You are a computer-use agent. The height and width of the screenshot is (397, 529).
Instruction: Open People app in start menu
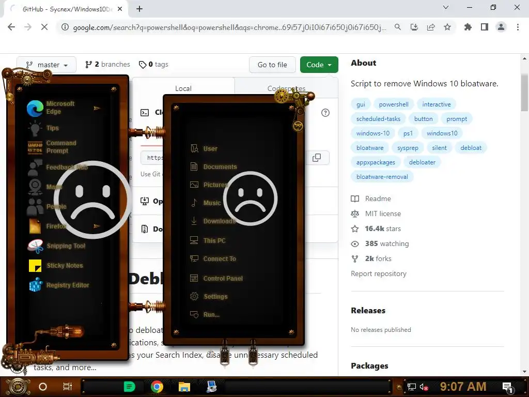47,206
